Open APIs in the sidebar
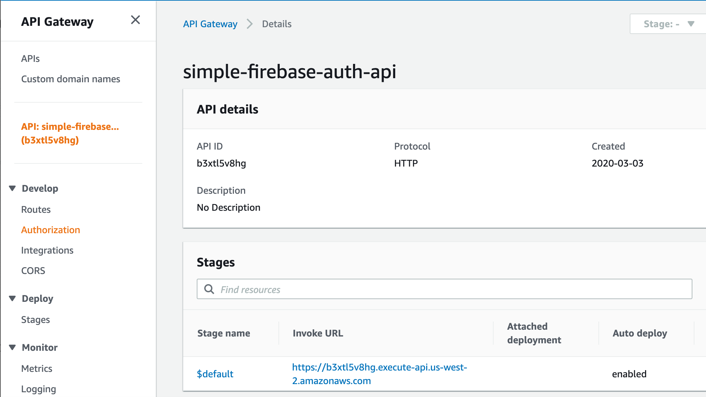This screenshot has width=706, height=397. click(30, 58)
